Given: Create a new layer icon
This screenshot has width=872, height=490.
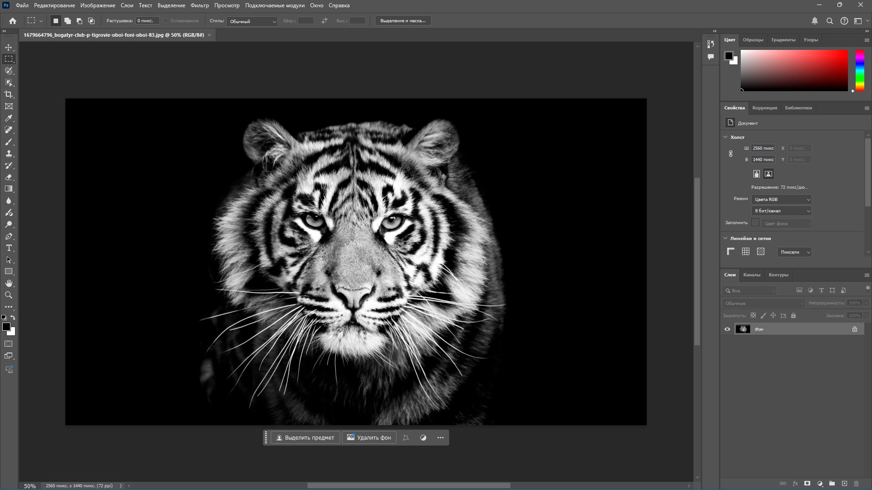Looking at the screenshot, I should (844, 484).
